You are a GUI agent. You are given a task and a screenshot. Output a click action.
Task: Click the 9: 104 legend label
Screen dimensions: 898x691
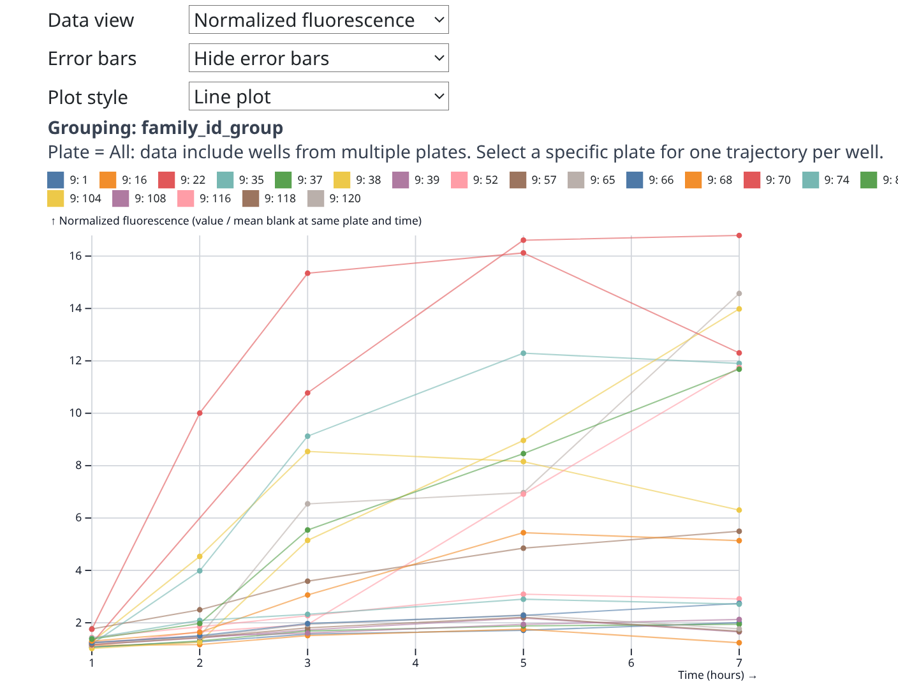[85, 198]
